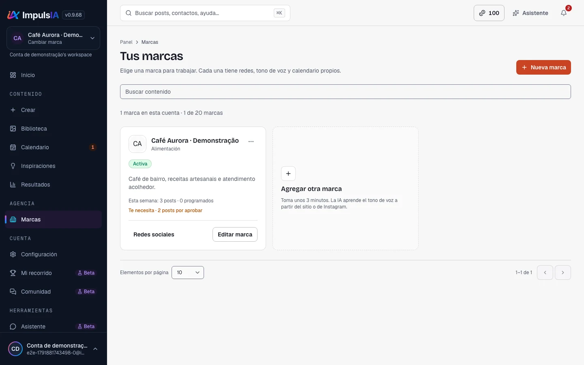This screenshot has width=584, height=365.
Task: Click the CA avatar on the brand card
Action: tap(137, 144)
